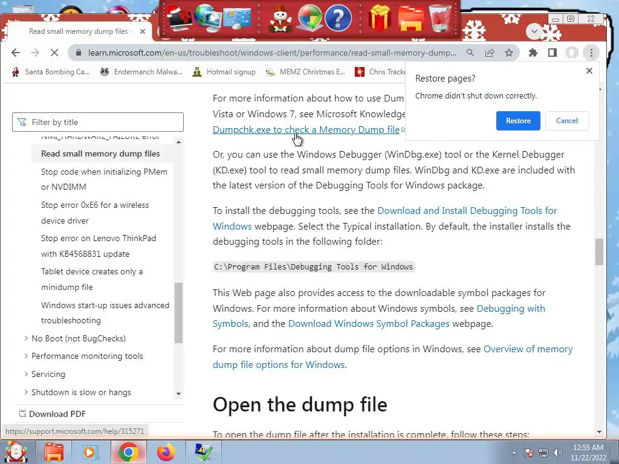Click the Action Center flag tray icon
Screen dimensions: 619x464
click(529, 453)
